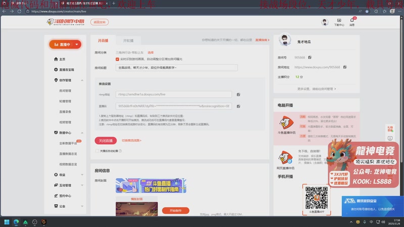Screen dimensions: 404x227
Task: Click the template cover thumbnail
Action: (x=136, y=209)
